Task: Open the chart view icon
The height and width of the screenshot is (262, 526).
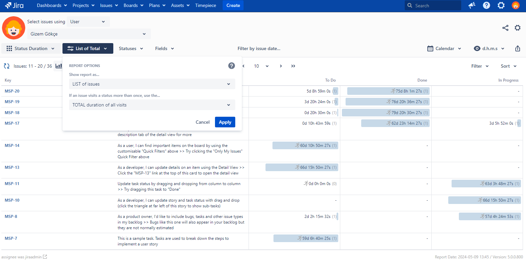Action: 58,66
